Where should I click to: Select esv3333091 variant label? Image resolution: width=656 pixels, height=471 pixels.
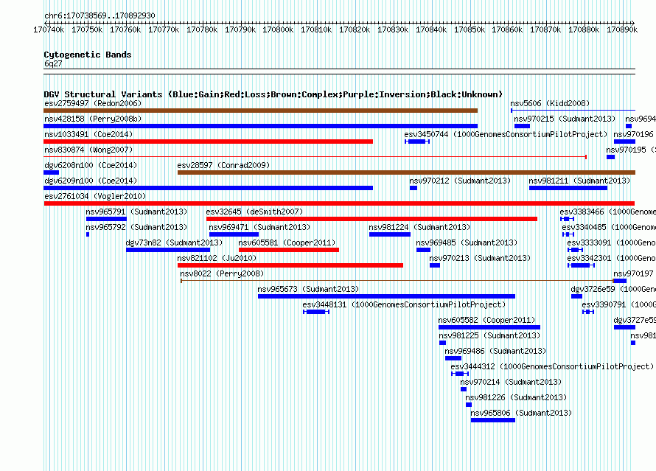coord(611,243)
